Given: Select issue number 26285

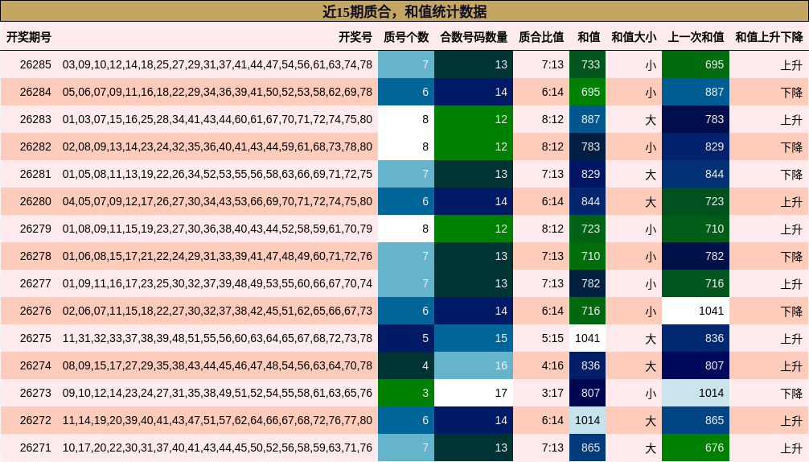Looking at the screenshot, I should (35, 64).
